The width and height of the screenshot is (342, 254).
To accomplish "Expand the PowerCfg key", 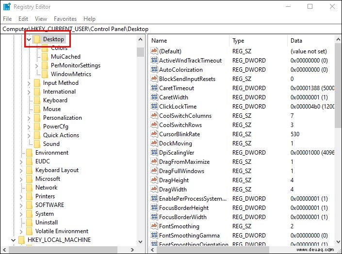I will pyautogui.click(x=29, y=127).
